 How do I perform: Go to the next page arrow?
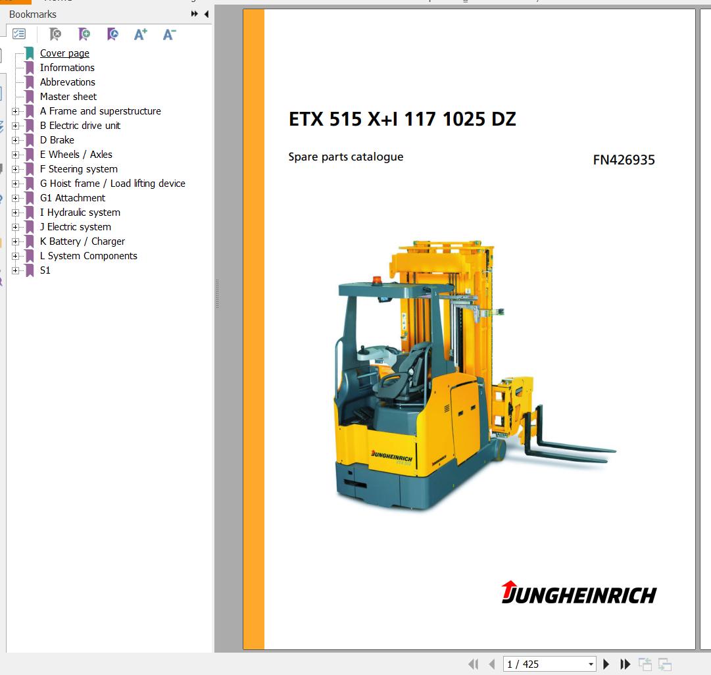coord(606,664)
